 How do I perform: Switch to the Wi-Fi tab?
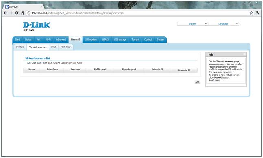(x=48, y=40)
